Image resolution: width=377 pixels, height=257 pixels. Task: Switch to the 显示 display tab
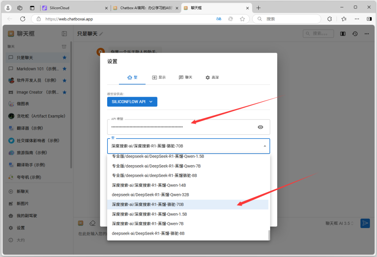point(159,78)
